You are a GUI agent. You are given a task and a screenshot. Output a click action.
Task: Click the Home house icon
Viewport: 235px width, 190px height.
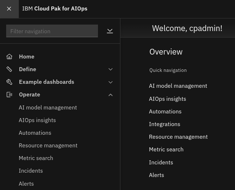tap(9, 57)
